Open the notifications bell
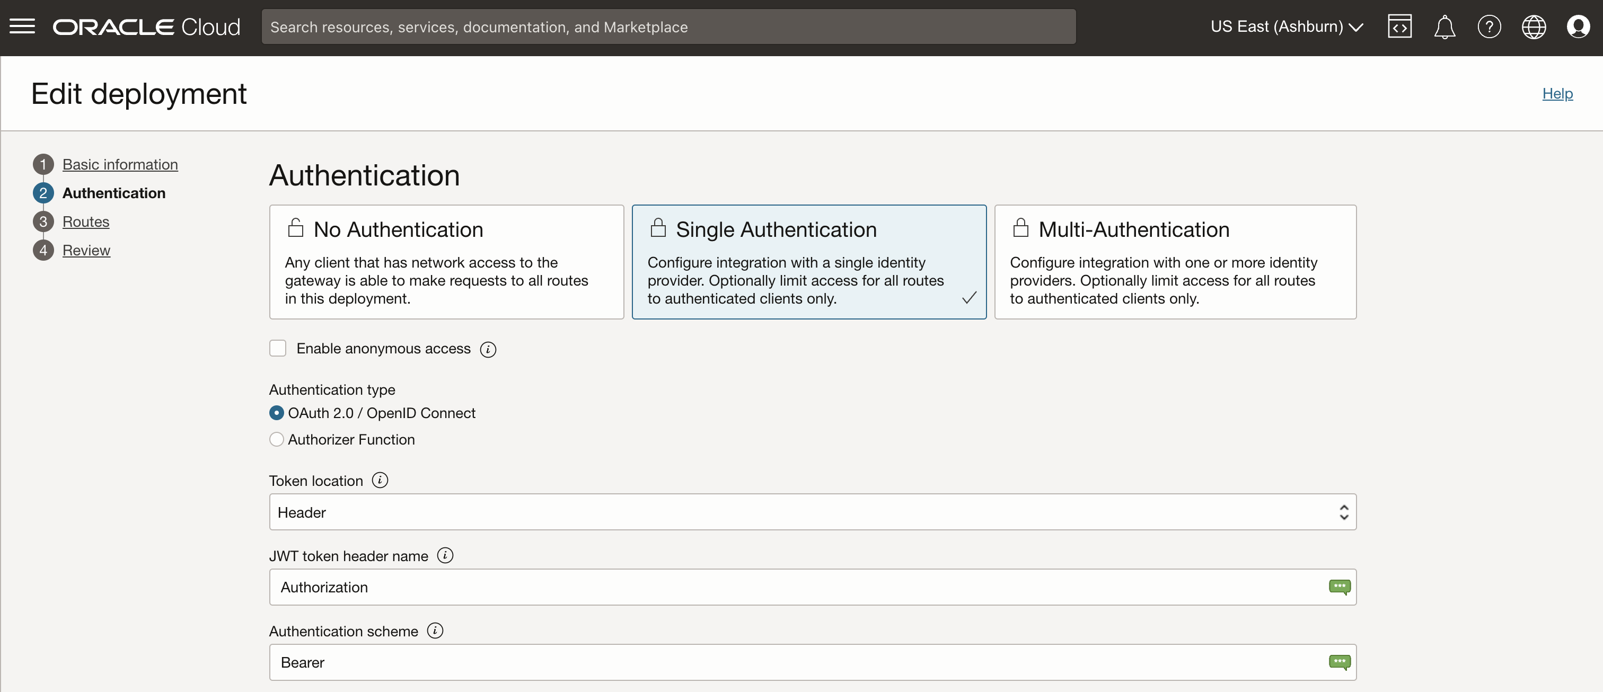1603x692 pixels. point(1445,26)
